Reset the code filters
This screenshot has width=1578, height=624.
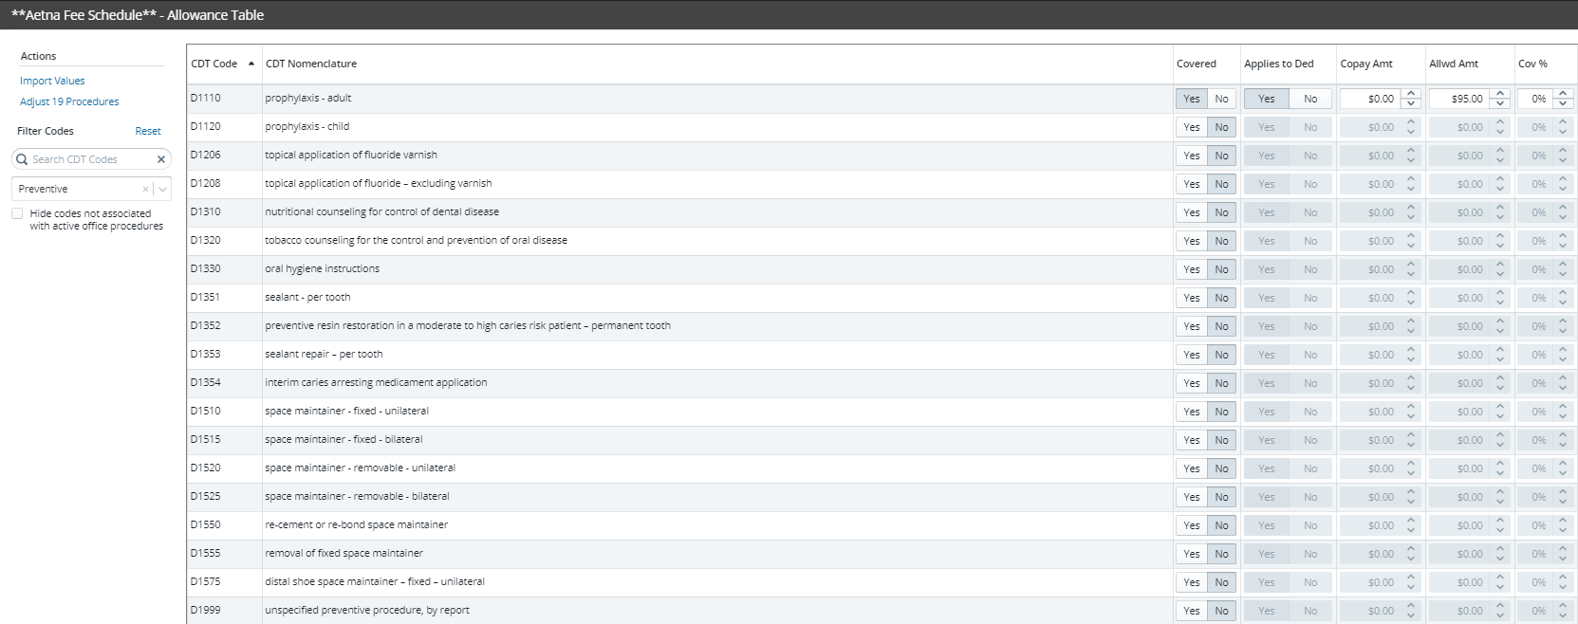[148, 131]
